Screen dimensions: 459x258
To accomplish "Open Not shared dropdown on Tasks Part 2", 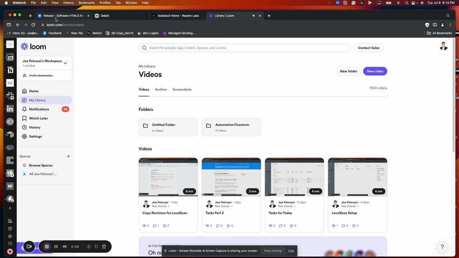I will click(224, 206).
